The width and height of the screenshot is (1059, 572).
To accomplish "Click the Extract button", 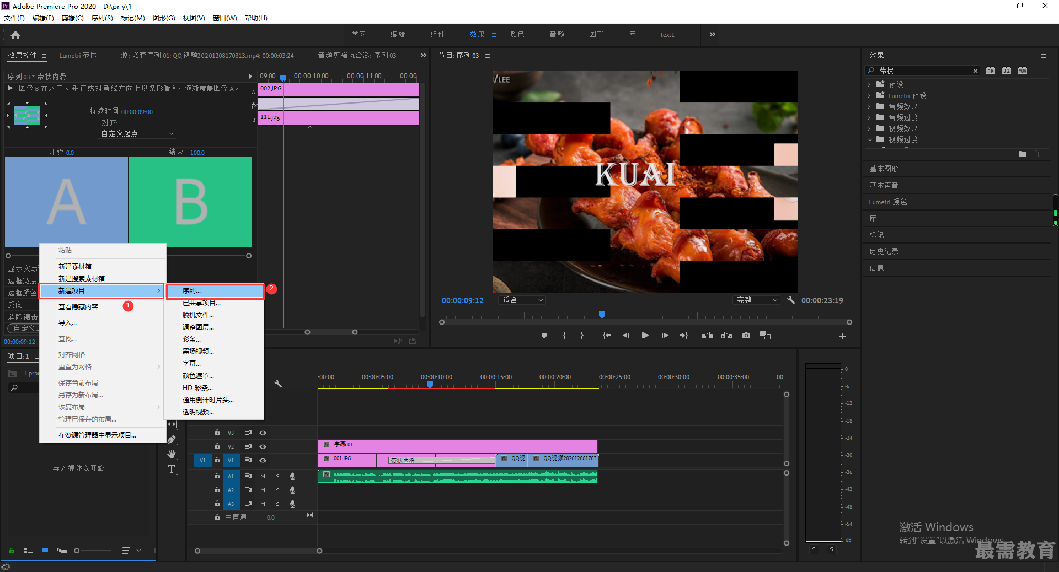I will pos(726,336).
